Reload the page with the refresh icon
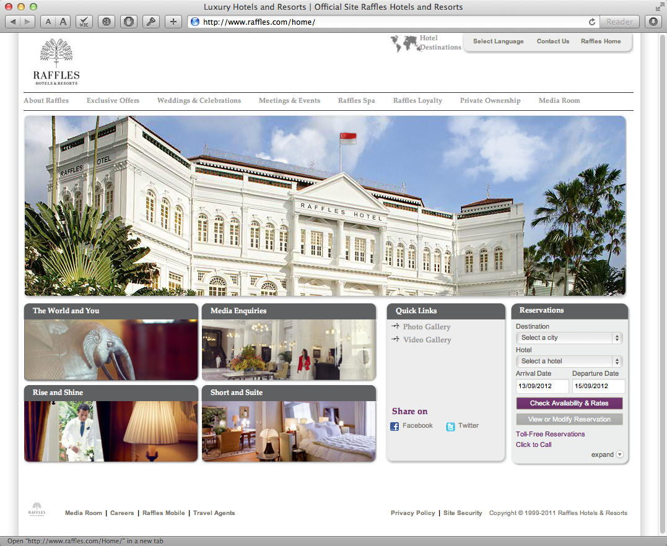Viewport: 667px width, 546px height. pyautogui.click(x=591, y=22)
